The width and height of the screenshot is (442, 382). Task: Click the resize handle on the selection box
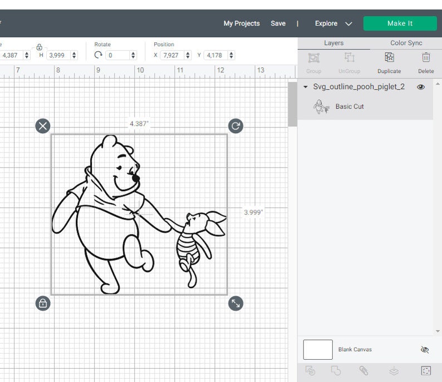pos(235,303)
